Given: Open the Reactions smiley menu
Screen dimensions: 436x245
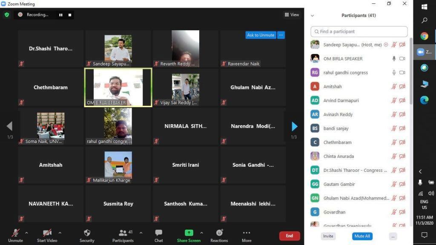Looking at the screenshot, I should click(219, 233).
